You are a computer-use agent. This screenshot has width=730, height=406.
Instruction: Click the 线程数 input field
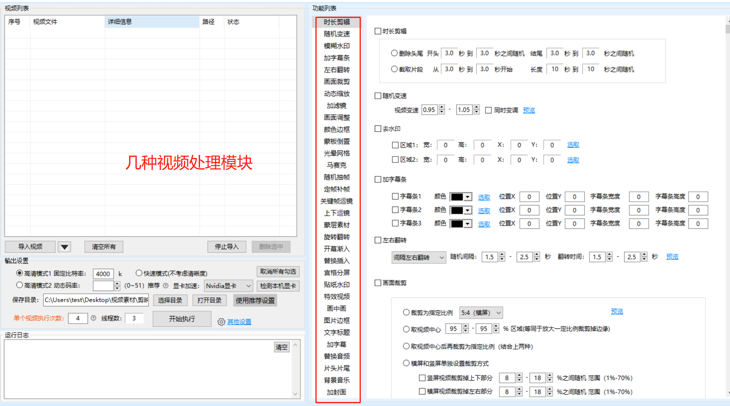click(134, 318)
